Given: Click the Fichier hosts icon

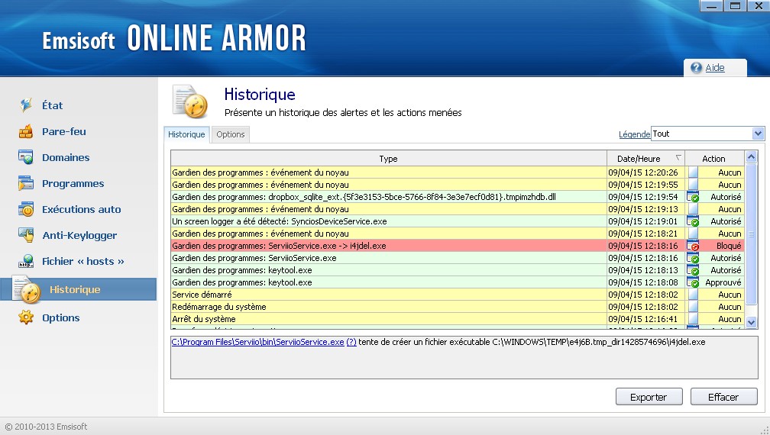Looking at the screenshot, I should 26,262.
